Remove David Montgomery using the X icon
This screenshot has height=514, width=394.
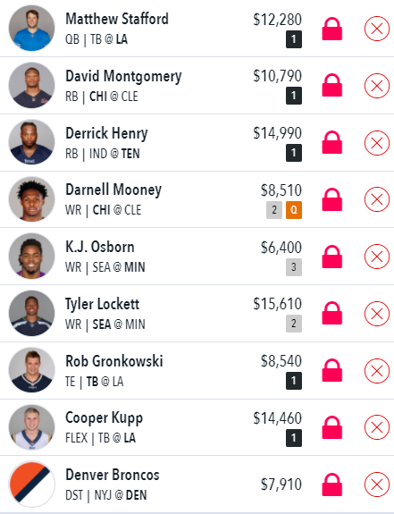click(x=377, y=86)
